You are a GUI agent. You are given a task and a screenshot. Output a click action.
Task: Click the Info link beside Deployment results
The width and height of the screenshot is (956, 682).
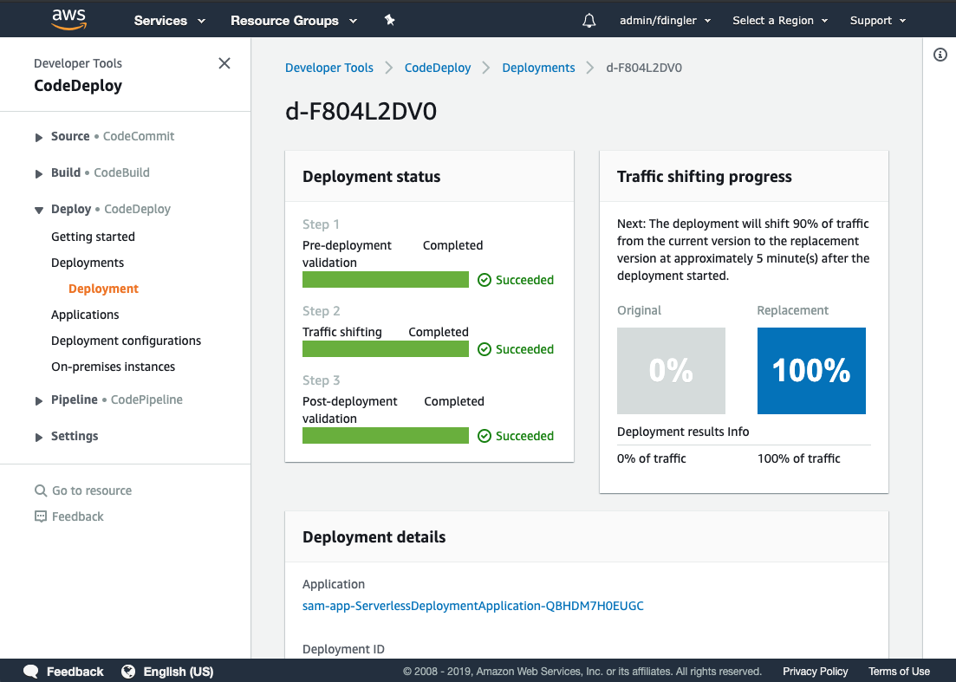pyautogui.click(x=738, y=432)
